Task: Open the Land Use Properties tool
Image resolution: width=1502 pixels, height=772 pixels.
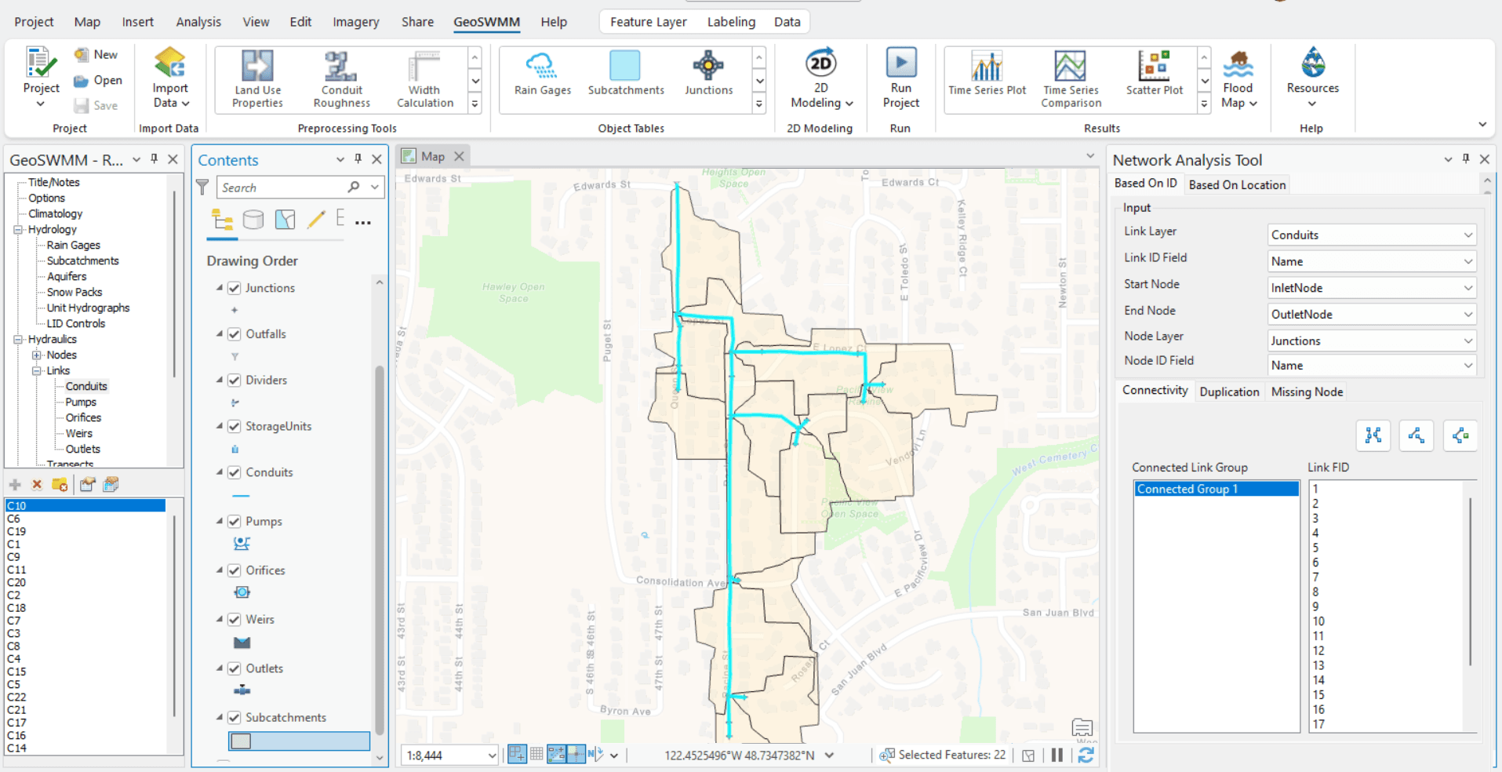Action: 257,79
